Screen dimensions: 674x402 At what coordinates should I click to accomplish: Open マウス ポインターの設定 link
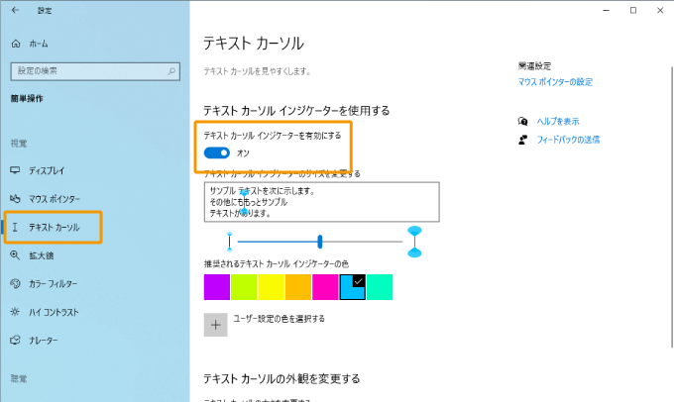pos(555,82)
